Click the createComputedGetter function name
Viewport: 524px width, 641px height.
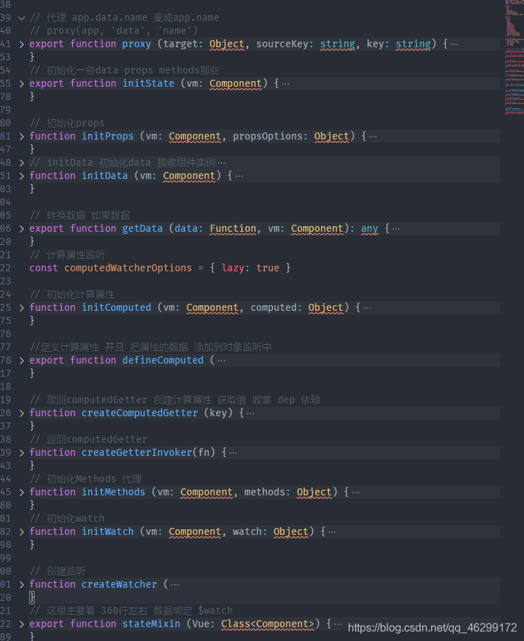(139, 413)
